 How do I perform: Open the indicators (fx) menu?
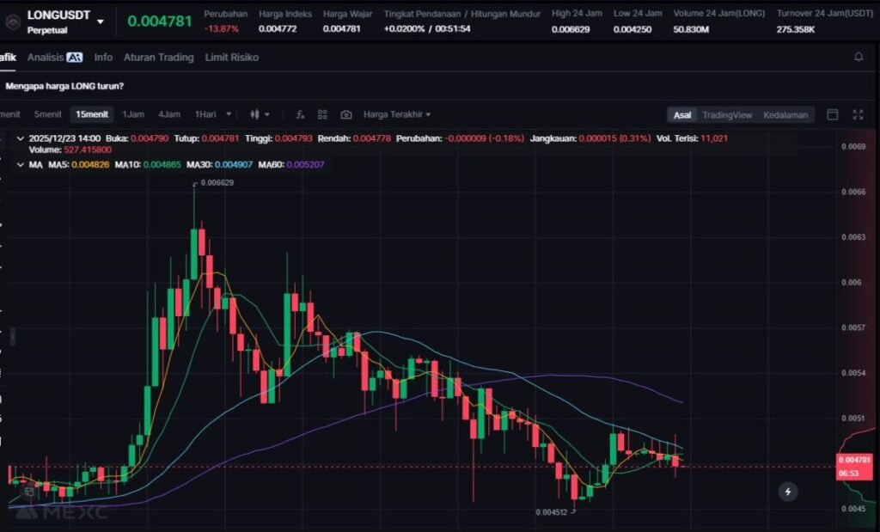[300, 114]
